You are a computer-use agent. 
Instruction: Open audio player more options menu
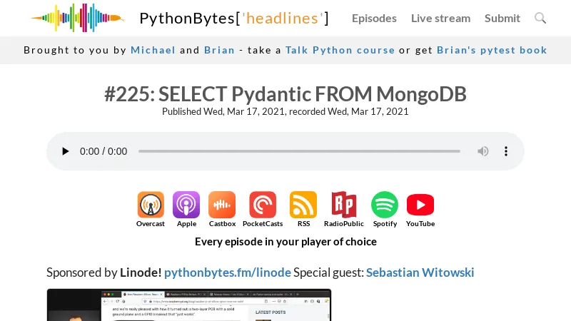pos(506,151)
